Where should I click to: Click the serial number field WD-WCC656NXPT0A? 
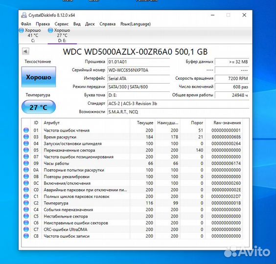coord(138,70)
